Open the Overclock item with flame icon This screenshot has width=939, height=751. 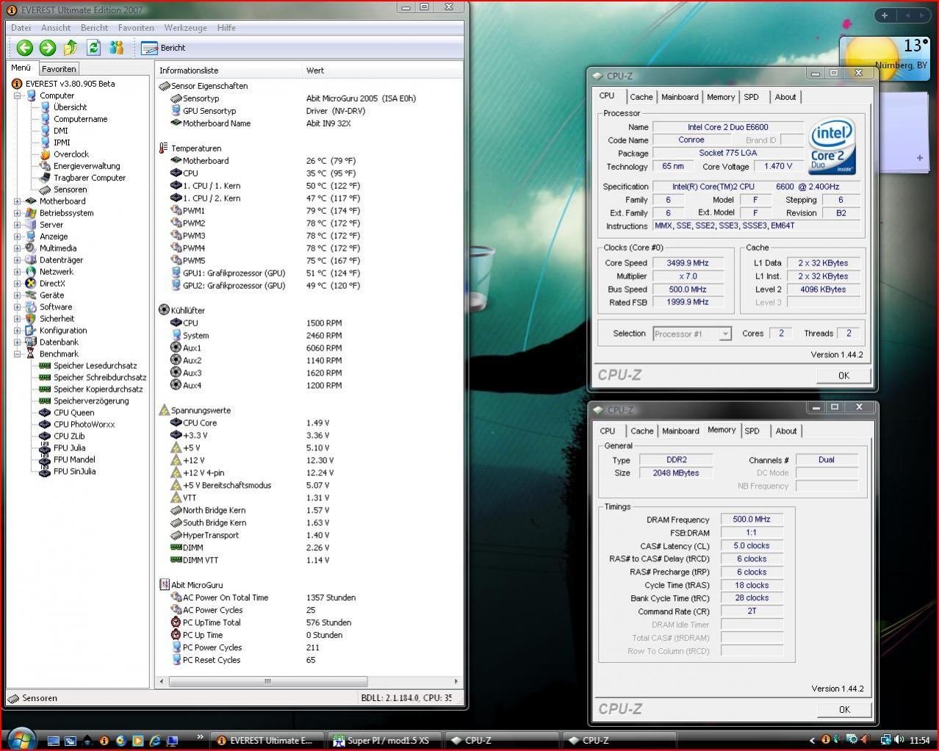71,154
